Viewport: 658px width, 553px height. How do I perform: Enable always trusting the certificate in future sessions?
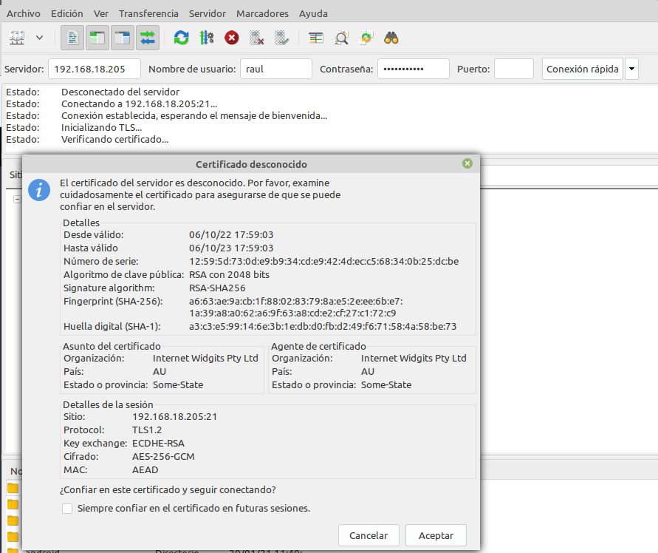pos(67,509)
